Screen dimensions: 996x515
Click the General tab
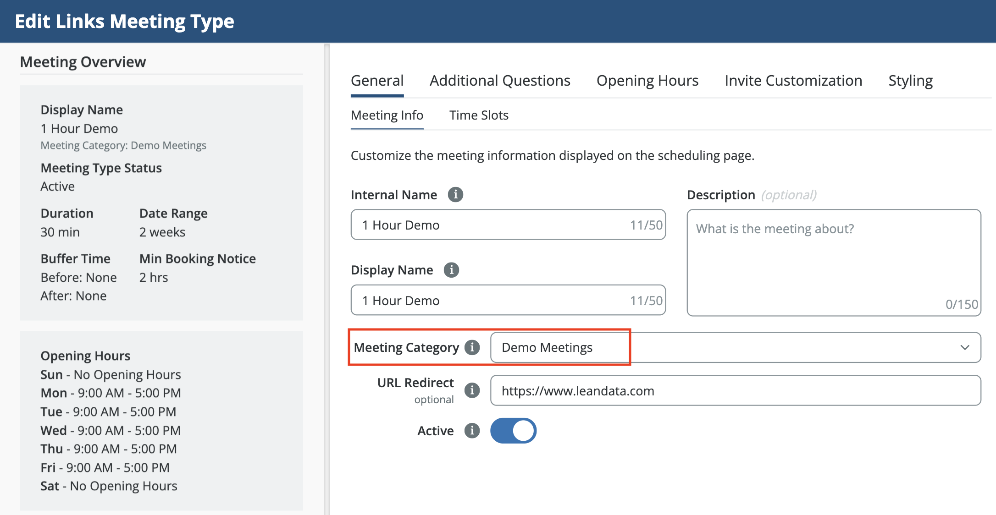coord(377,81)
